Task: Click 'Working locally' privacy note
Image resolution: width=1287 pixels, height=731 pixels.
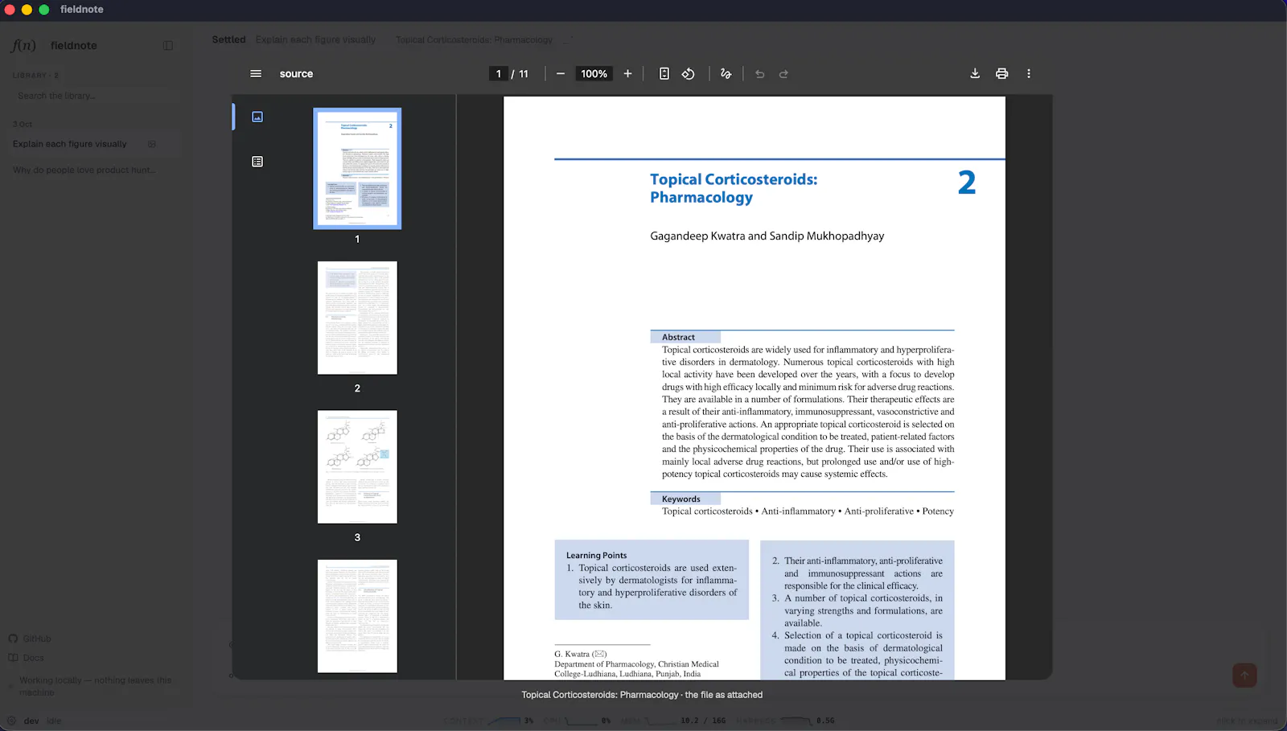Action: [x=96, y=686]
